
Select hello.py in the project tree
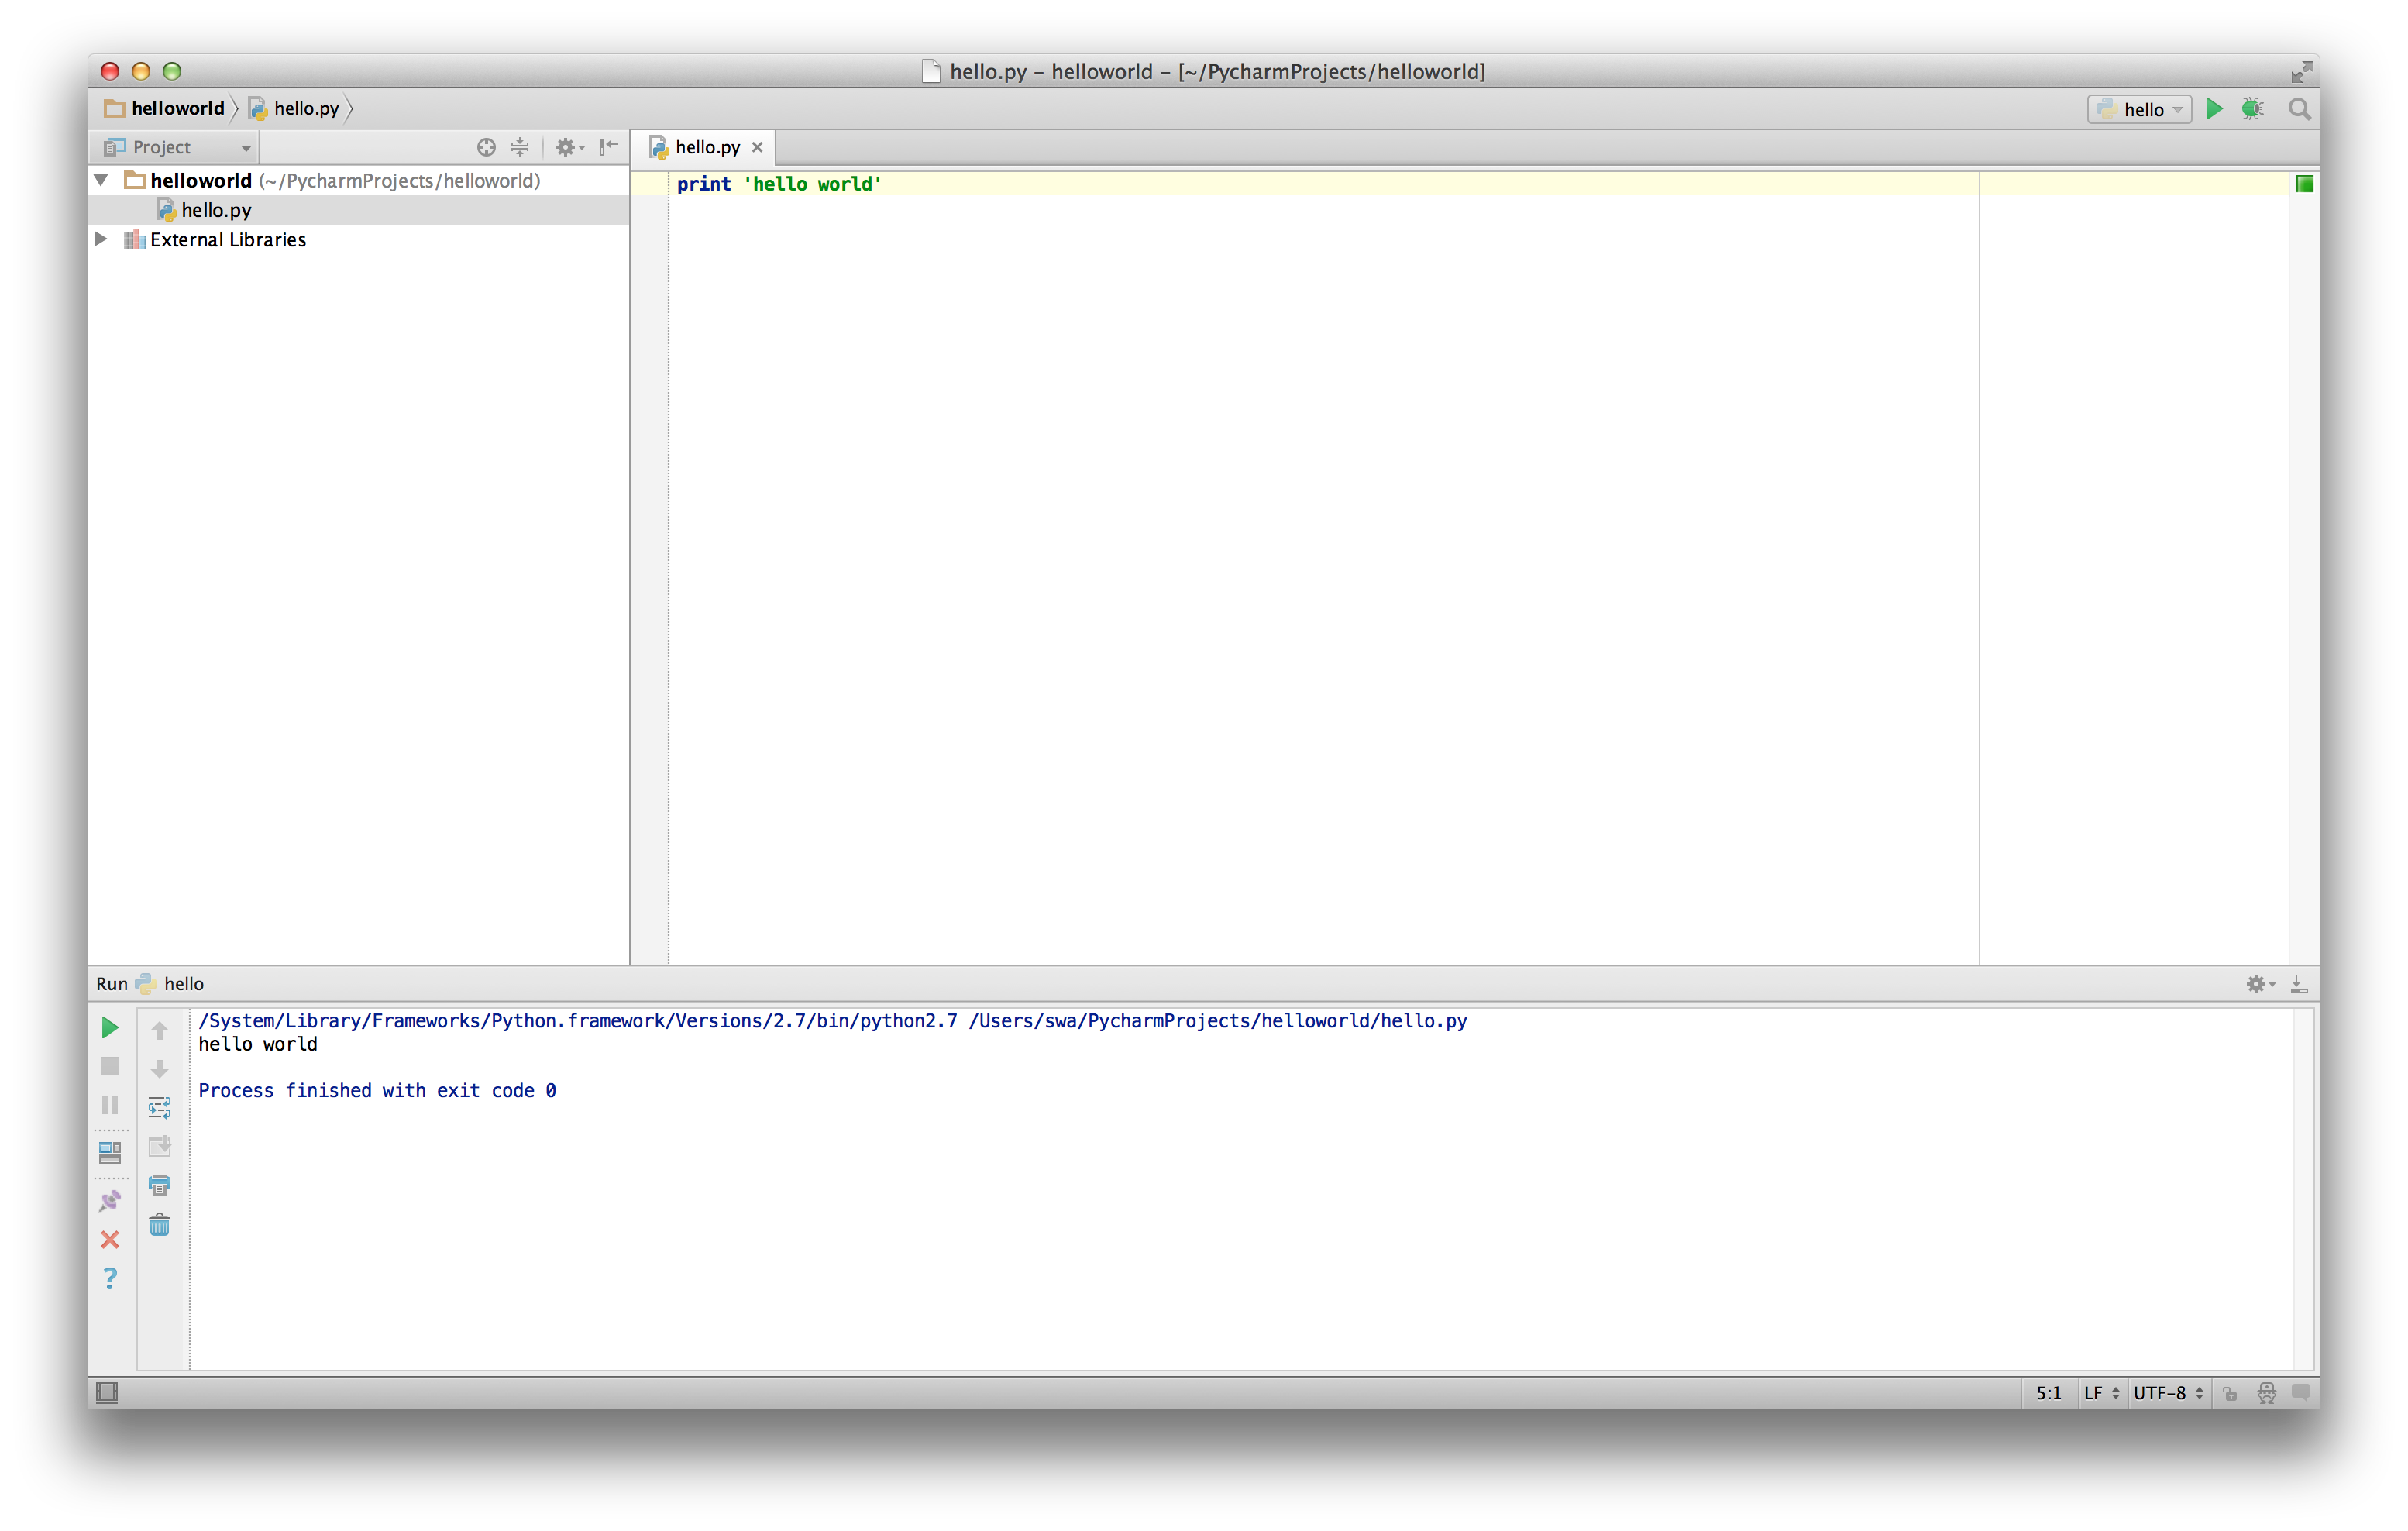[216, 210]
